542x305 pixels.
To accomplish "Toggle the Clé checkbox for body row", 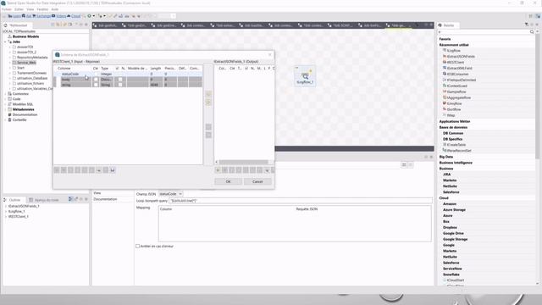I will 96,80.
